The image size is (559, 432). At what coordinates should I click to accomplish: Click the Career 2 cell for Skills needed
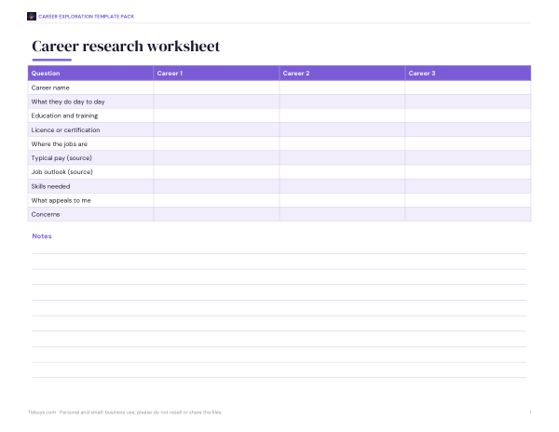pyautogui.click(x=342, y=186)
